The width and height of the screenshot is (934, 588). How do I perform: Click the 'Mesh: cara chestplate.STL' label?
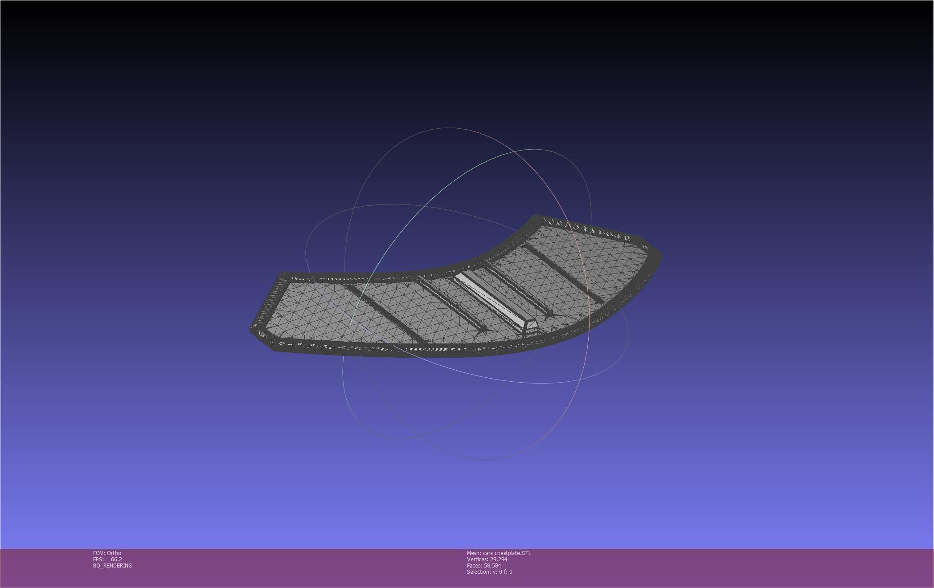point(499,553)
